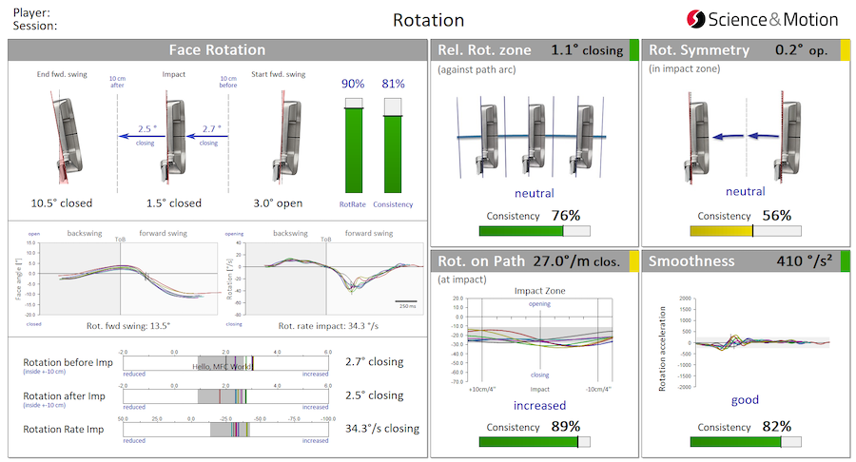
Task: Click the green status indicator beside Smoothness
Action: tap(846, 261)
